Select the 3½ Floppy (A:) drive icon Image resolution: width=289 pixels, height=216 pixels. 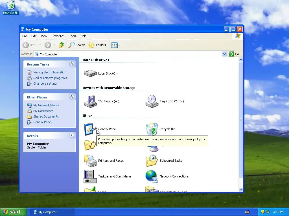tap(90, 101)
